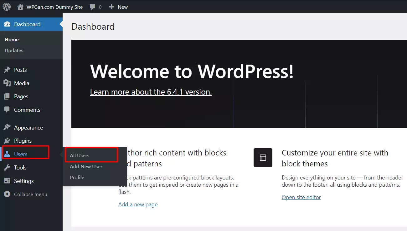Click the Users person icon

(x=7, y=154)
